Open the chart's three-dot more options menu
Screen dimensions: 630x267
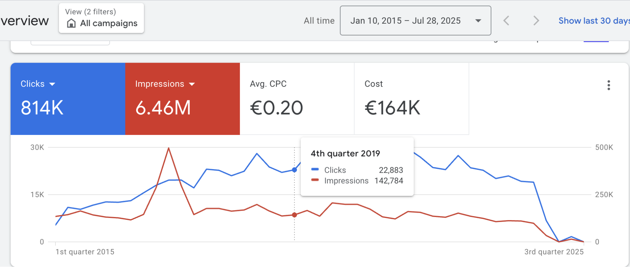click(x=609, y=85)
